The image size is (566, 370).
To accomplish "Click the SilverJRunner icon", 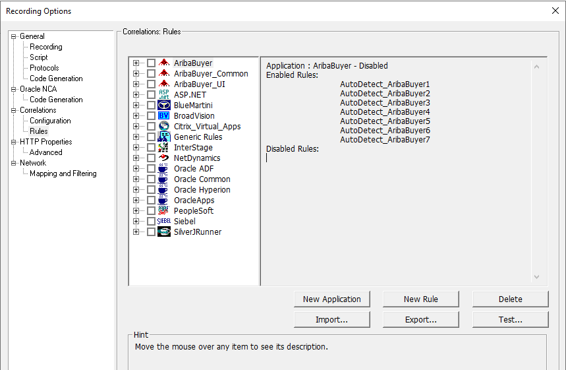I will [x=164, y=232].
